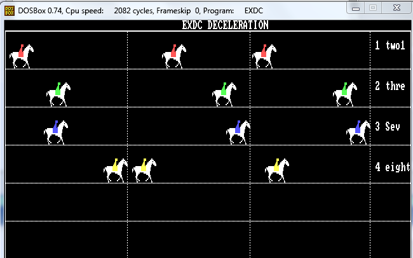Screen dimensions: 413x258
Task: Click the middle red-jockey horse in lane 1
Action: [x=174, y=56]
